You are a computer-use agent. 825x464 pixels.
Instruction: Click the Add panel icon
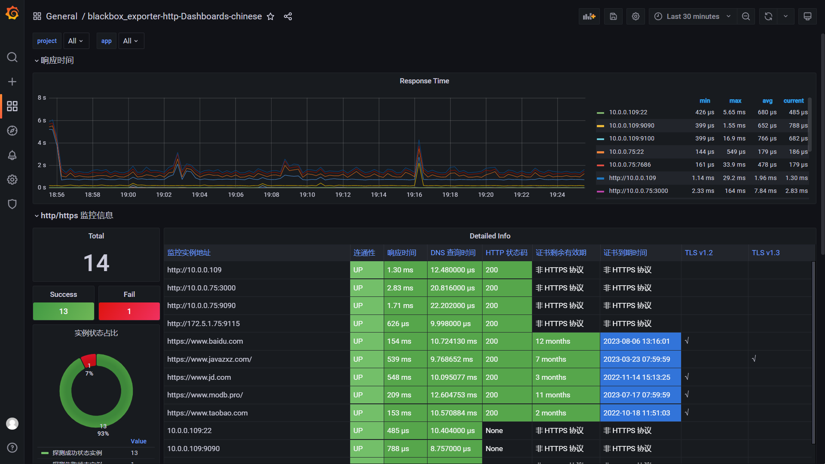(x=589, y=16)
